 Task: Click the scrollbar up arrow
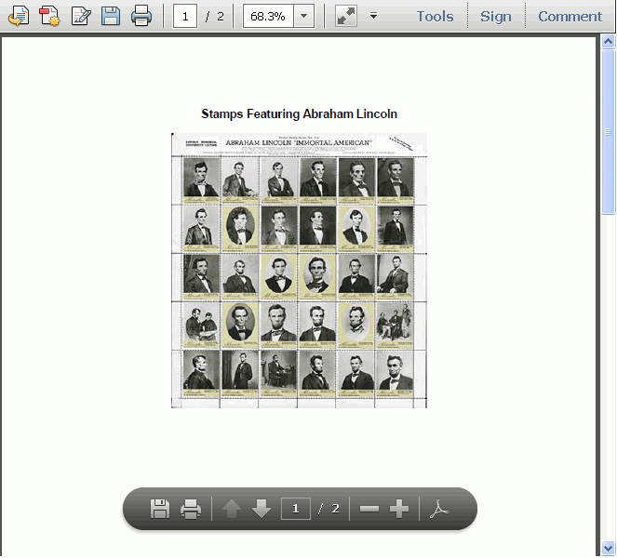(609, 42)
